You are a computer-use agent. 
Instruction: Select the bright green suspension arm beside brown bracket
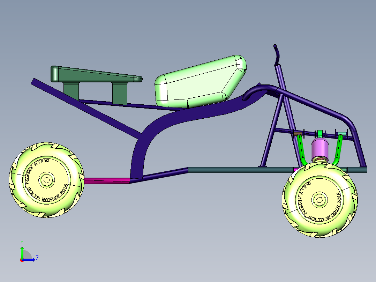(301, 151)
